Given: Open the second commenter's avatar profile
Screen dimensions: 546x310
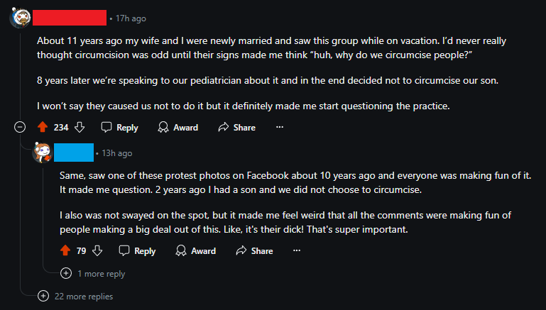Looking at the screenshot, I should (42, 153).
